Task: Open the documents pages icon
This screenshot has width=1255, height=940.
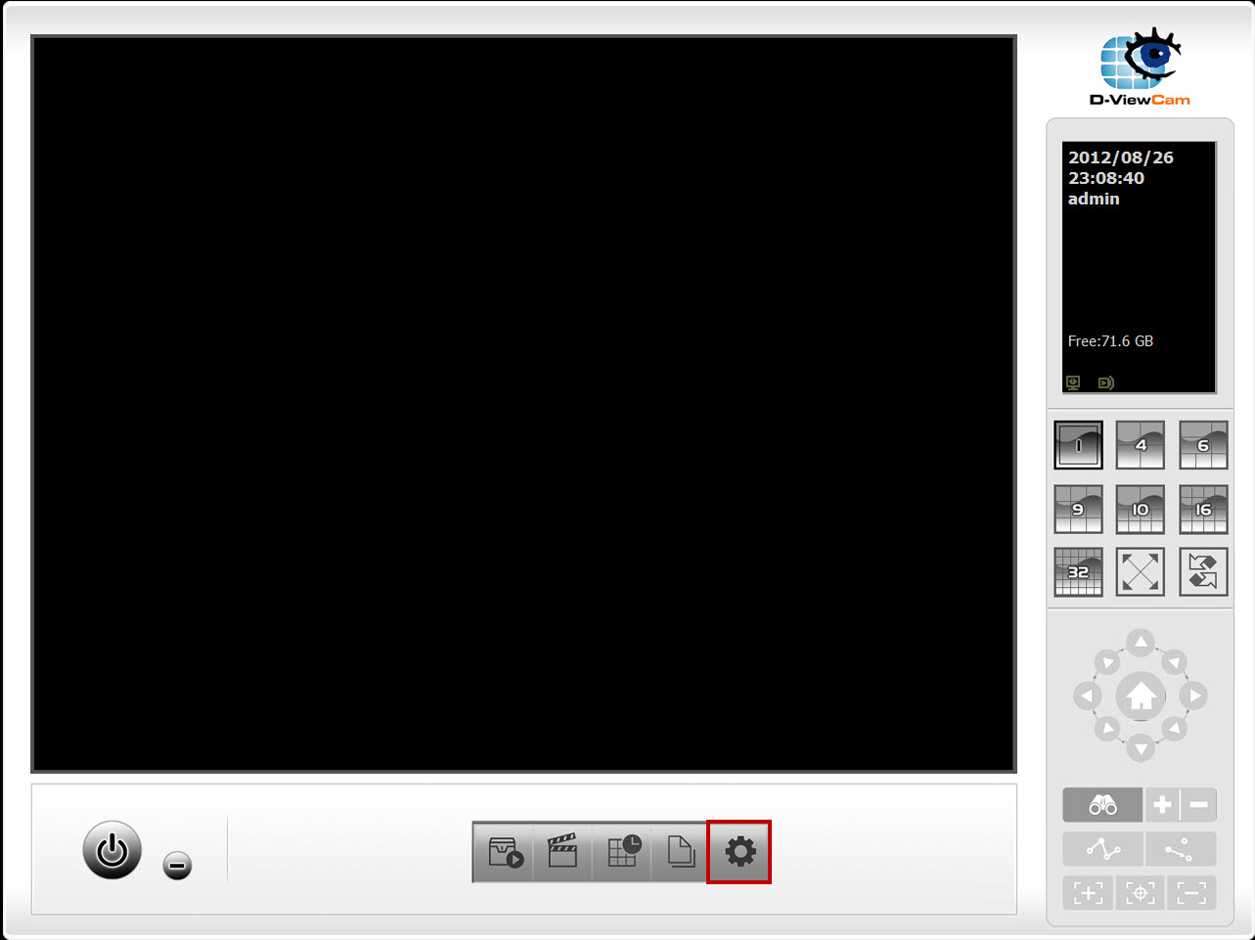Action: point(680,852)
